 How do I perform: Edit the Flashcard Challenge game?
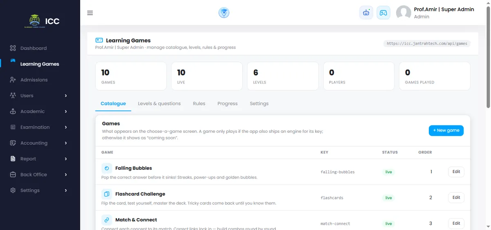pyautogui.click(x=456, y=197)
